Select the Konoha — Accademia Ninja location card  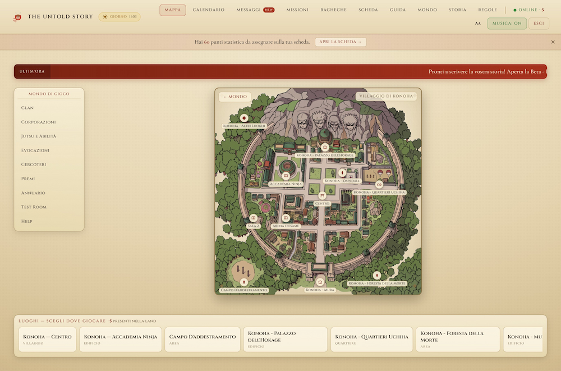[x=121, y=339]
